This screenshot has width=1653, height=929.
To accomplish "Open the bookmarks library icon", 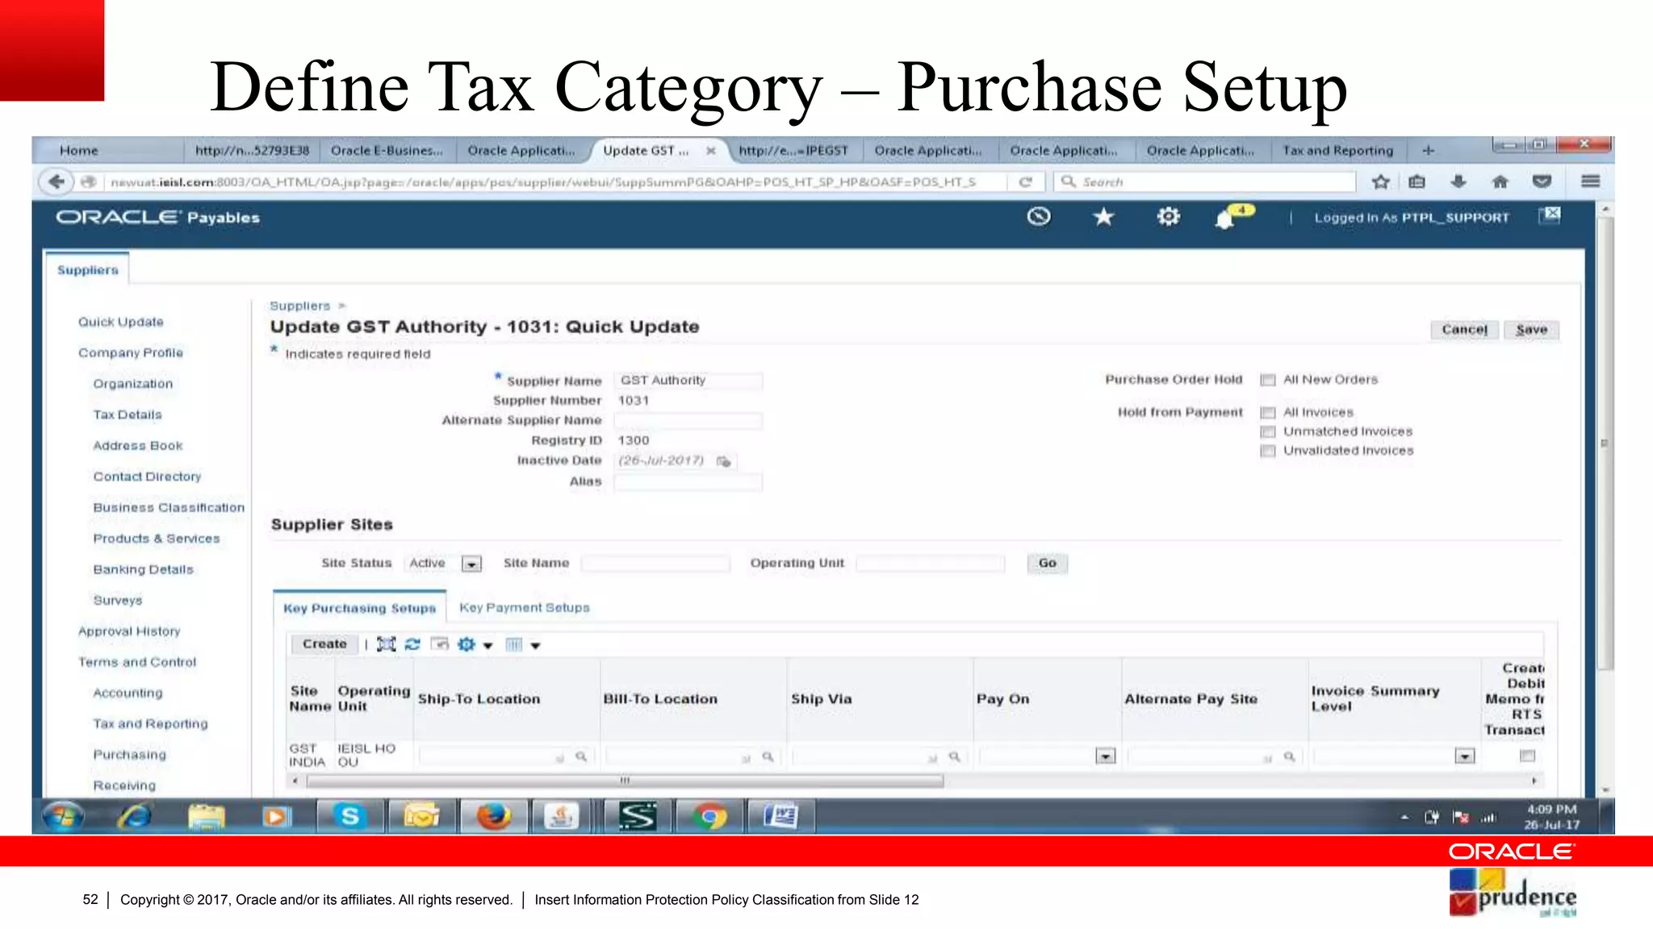I will [x=1417, y=181].
